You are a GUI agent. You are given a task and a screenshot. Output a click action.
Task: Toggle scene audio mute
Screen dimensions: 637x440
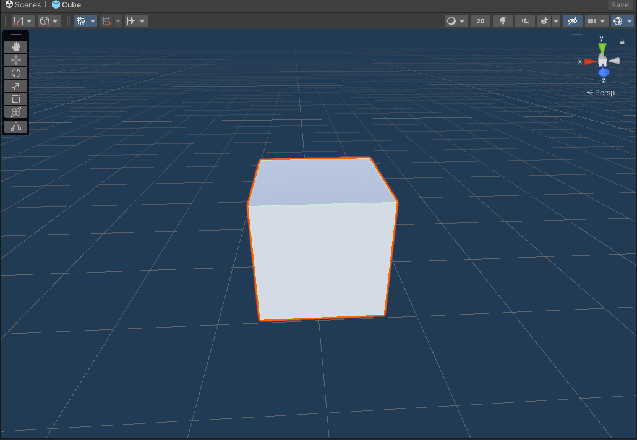pos(525,21)
